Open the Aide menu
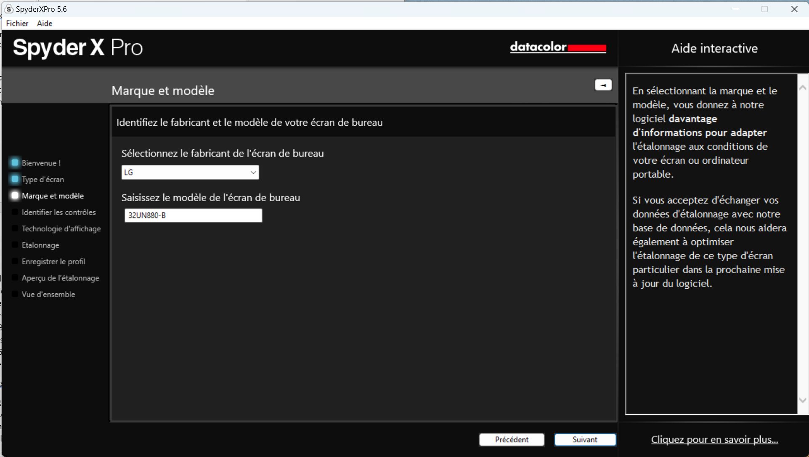Image resolution: width=809 pixels, height=457 pixels. tap(45, 23)
